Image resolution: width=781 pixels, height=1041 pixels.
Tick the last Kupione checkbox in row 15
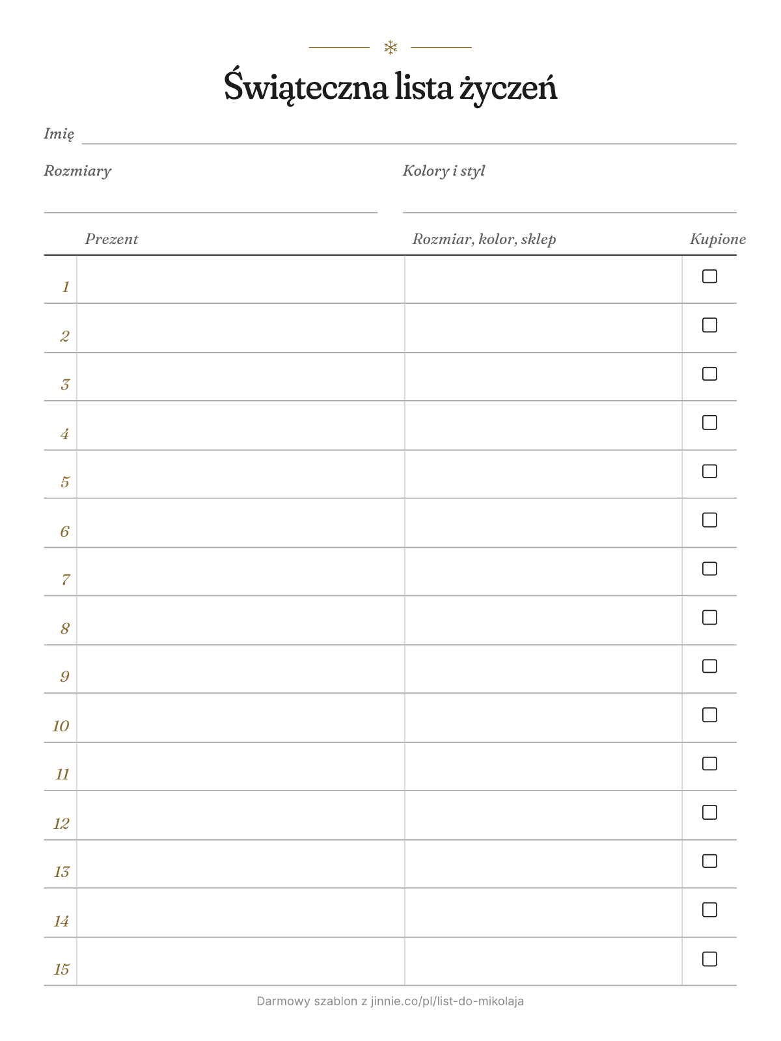click(x=709, y=959)
